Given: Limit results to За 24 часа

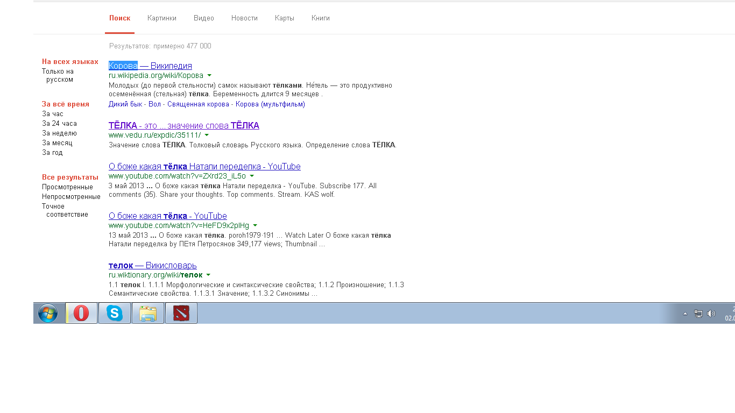Looking at the screenshot, I should (x=59, y=124).
